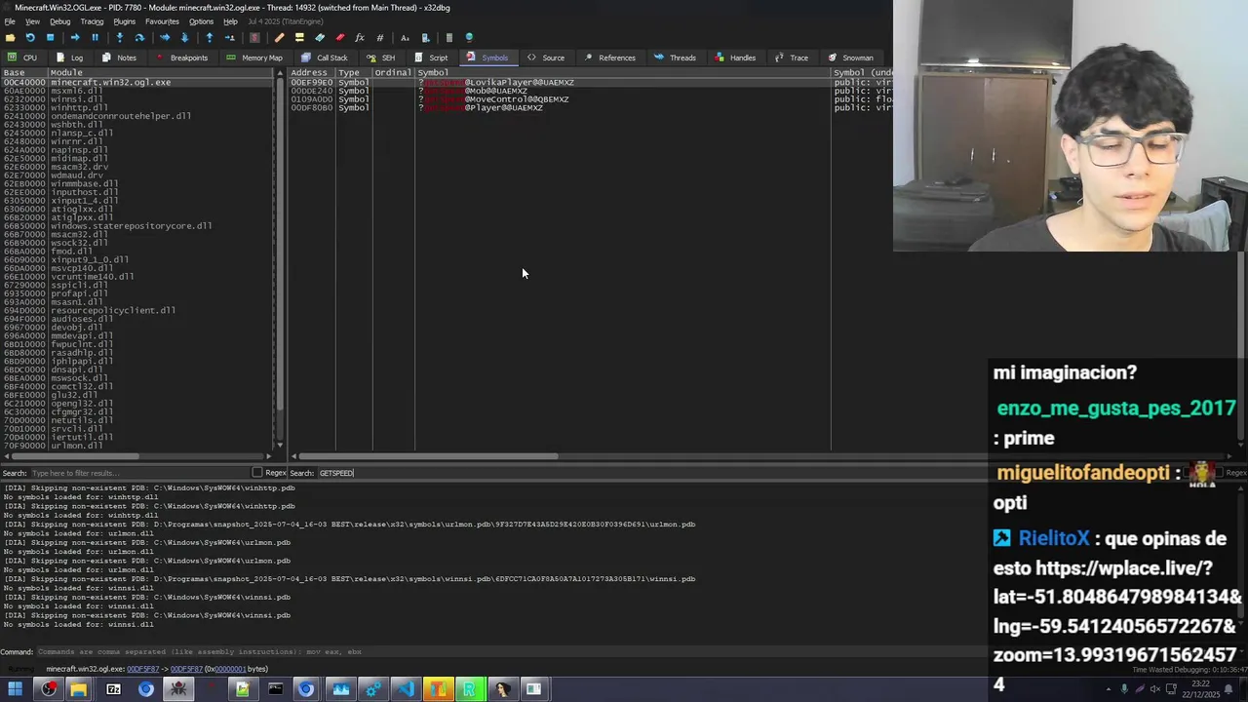Open the File menu

point(10,21)
